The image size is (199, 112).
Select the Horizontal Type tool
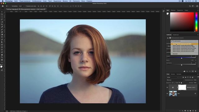(2, 37)
